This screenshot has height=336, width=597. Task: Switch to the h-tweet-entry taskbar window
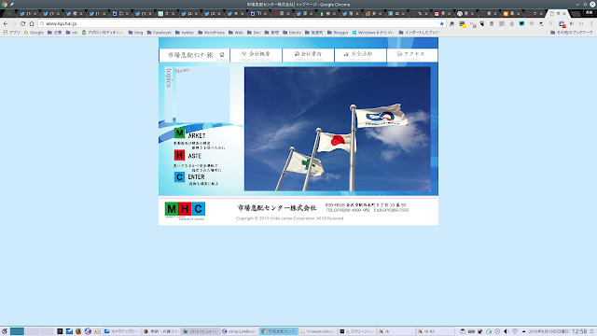pos(317,331)
